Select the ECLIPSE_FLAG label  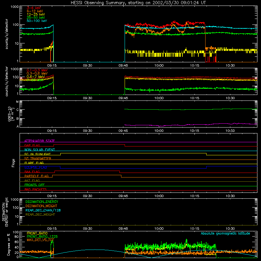coord(36,167)
